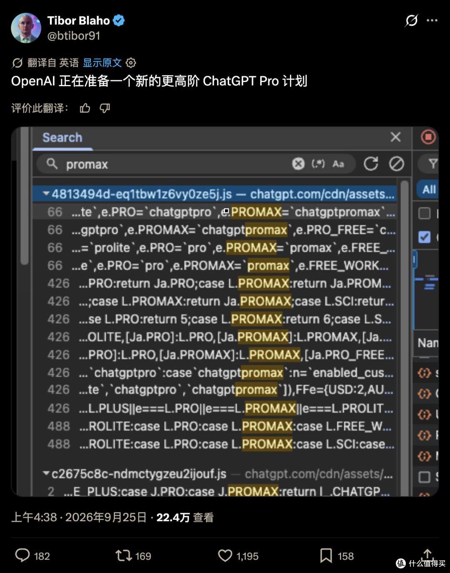Click the translation settings gear icon
The height and width of the screenshot is (573, 450).
point(131,63)
